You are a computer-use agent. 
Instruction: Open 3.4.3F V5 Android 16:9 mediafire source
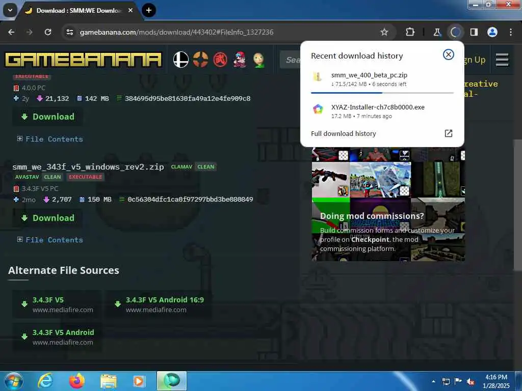click(159, 304)
